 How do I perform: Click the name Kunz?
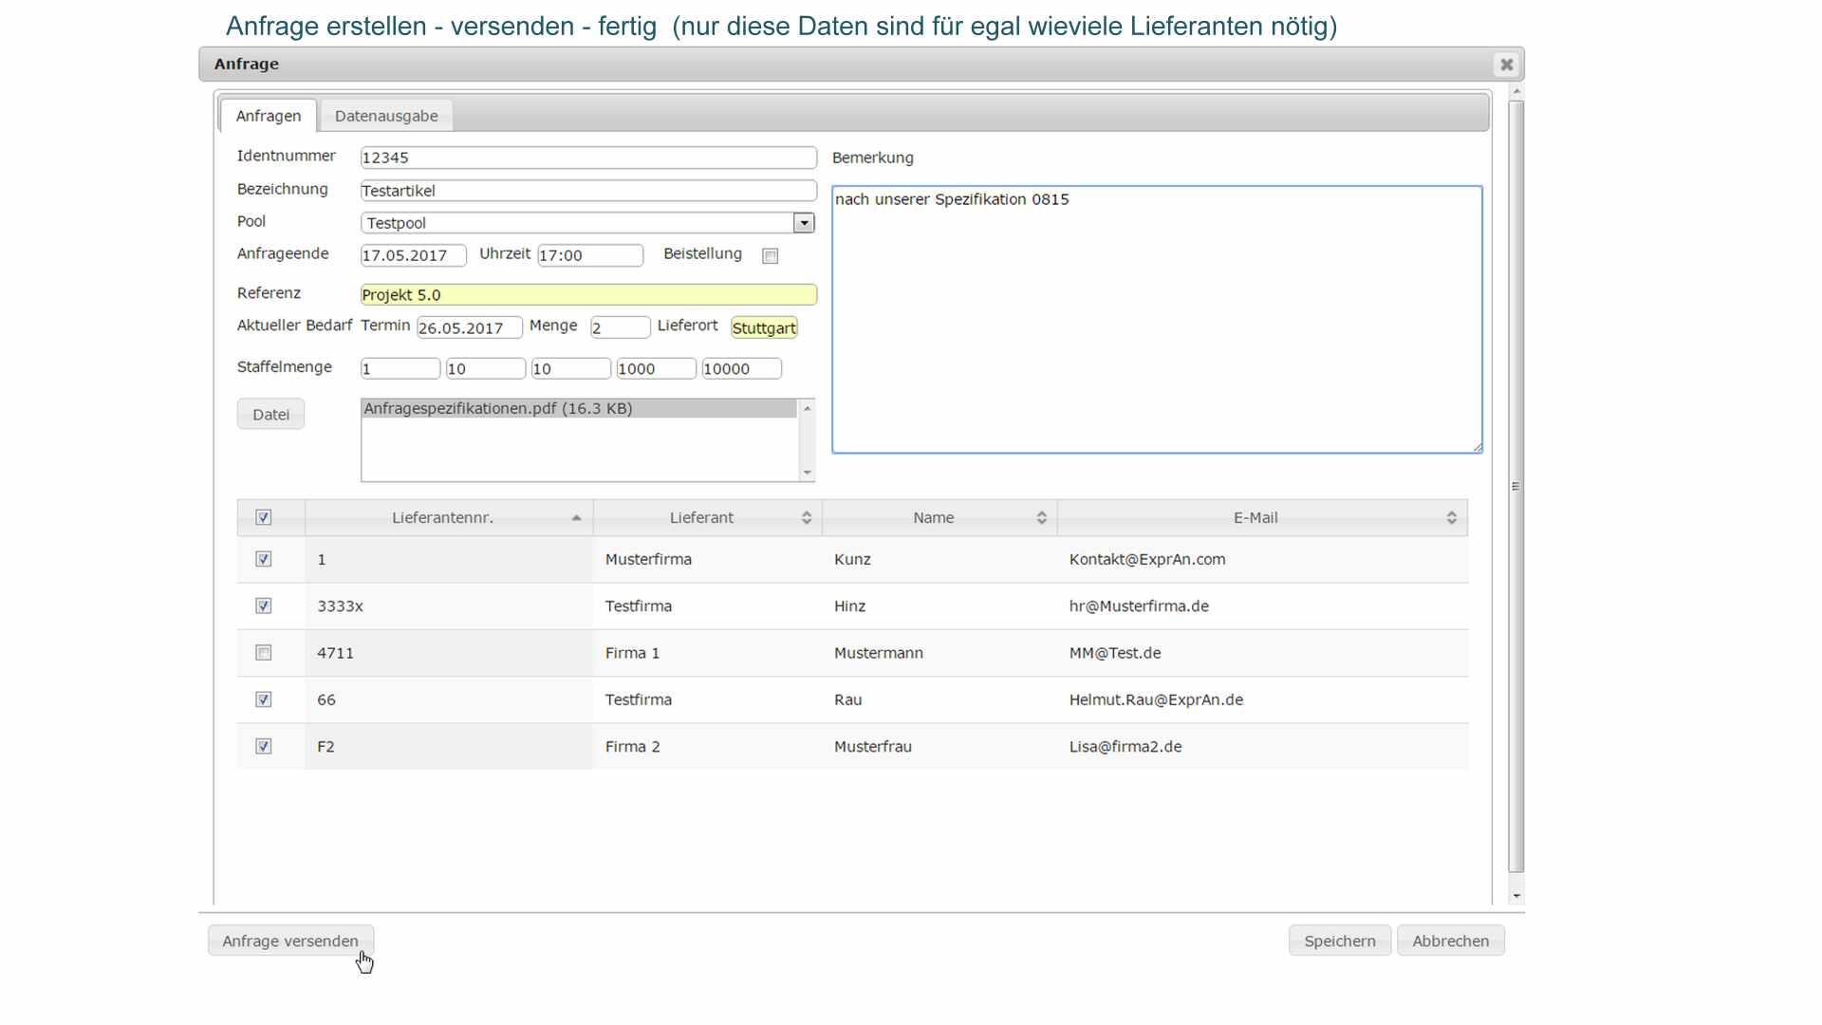click(852, 559)
